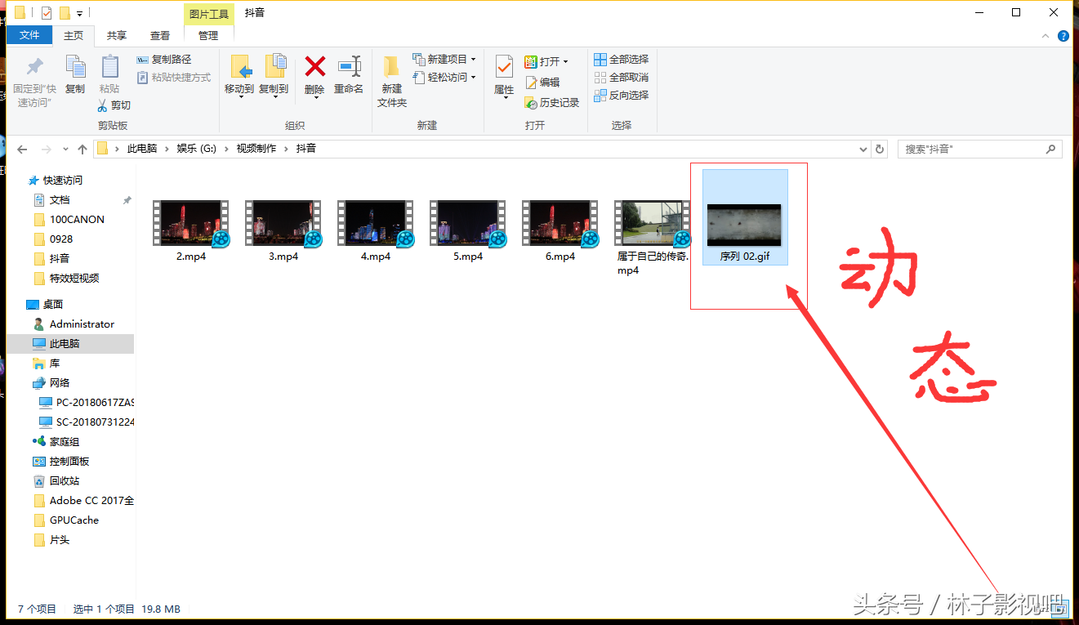The height and width of the screenshot is (625, 1079).
Task: Click Copy to (复制到) icon
Action: pos(274,68)
